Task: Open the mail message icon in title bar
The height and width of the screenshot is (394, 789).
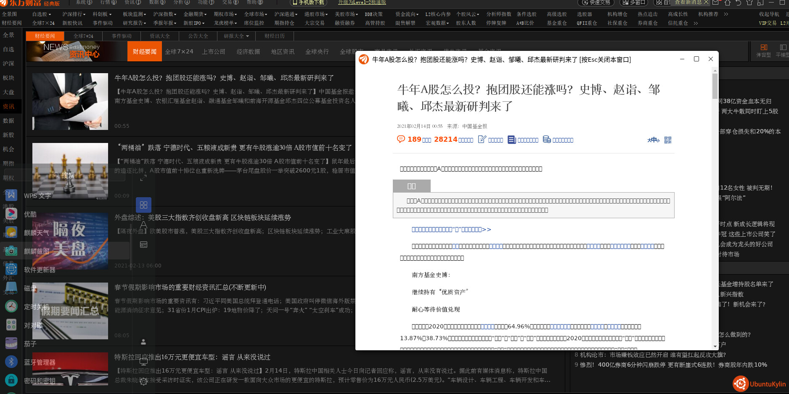Action: tap(715, 3)
